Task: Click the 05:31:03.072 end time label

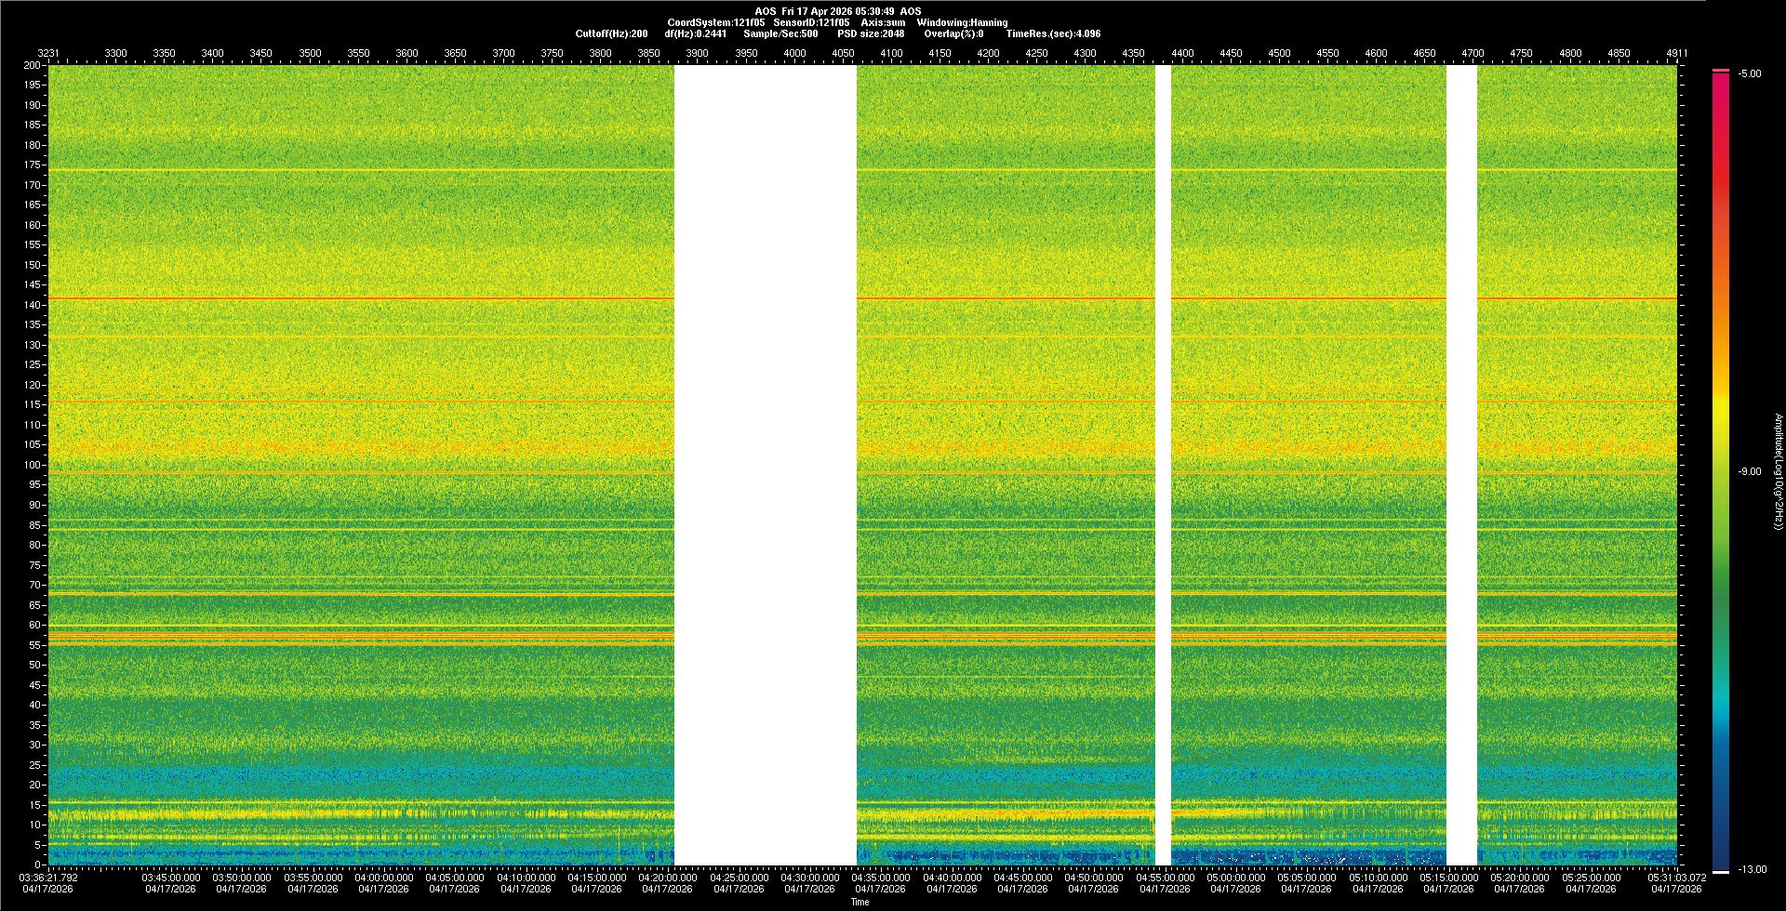Action: [x=1677, y=878]
